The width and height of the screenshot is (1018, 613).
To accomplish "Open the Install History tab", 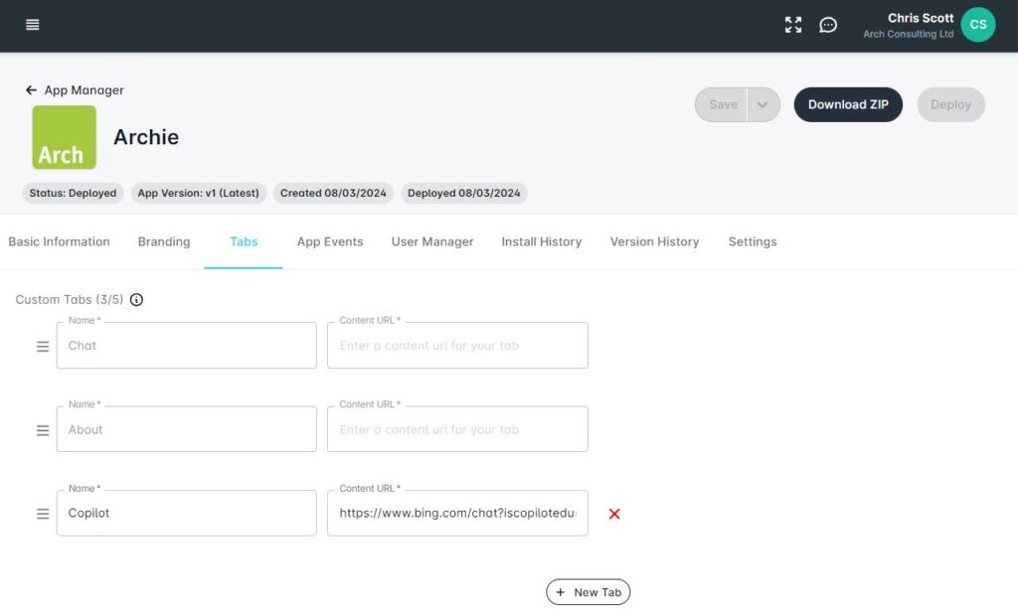I will pyautogui.click(x=542, y=242).
